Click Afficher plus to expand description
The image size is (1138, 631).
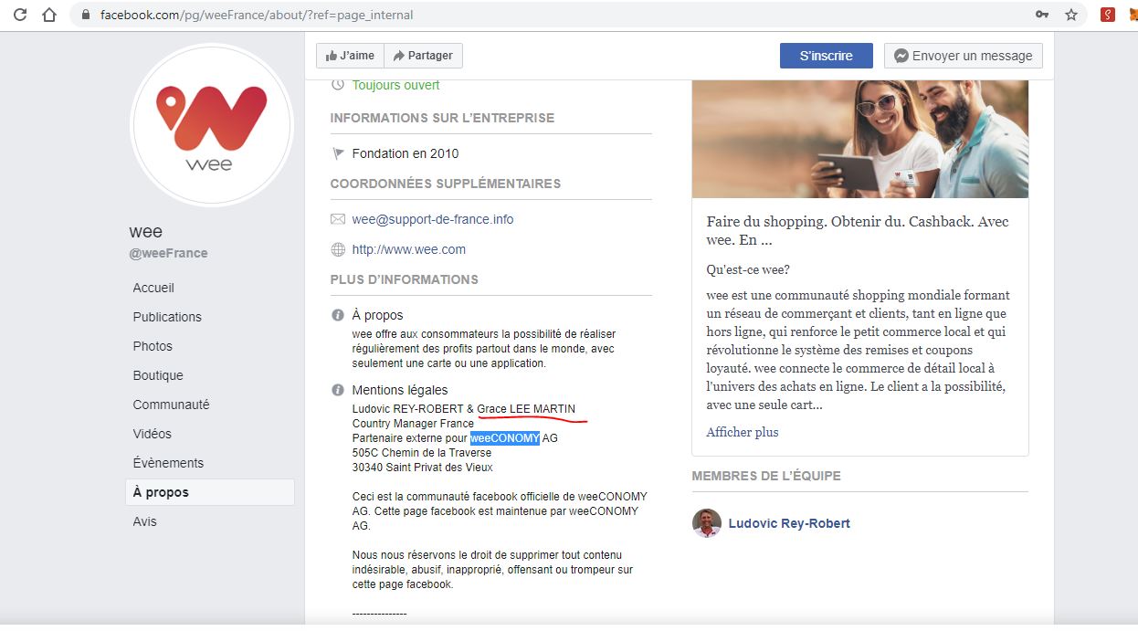coord(743,432)
